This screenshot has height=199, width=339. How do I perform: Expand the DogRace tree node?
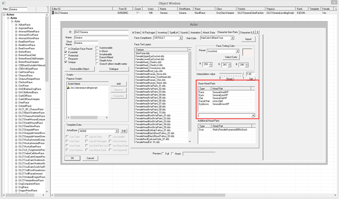click(x=16, y=187)
